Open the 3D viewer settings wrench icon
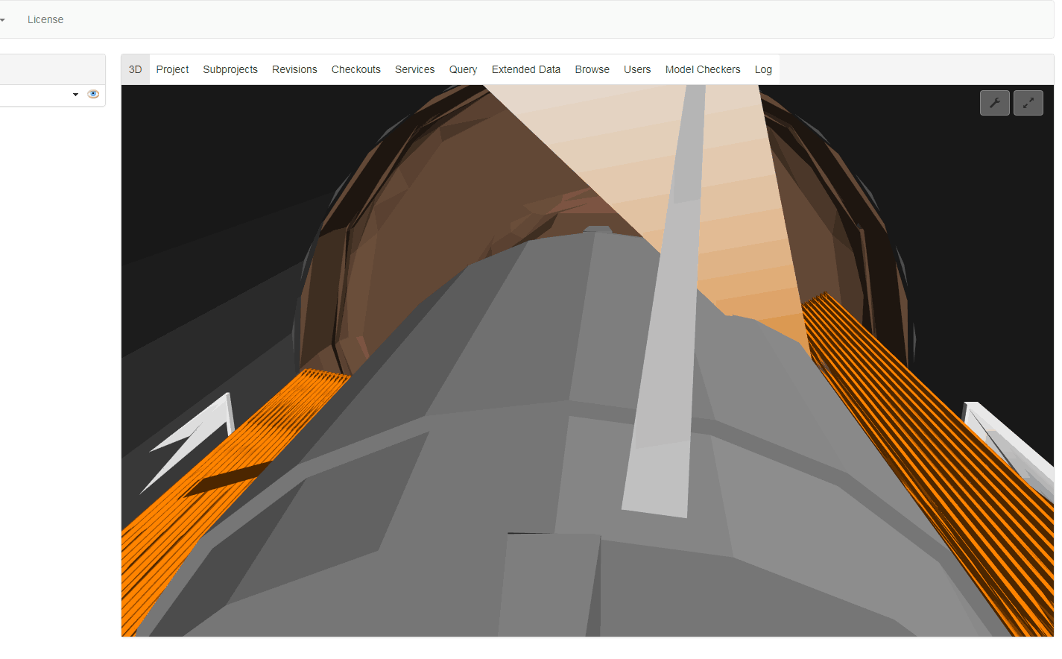Screen dimensions: 1062x659 tap(994, 102)
